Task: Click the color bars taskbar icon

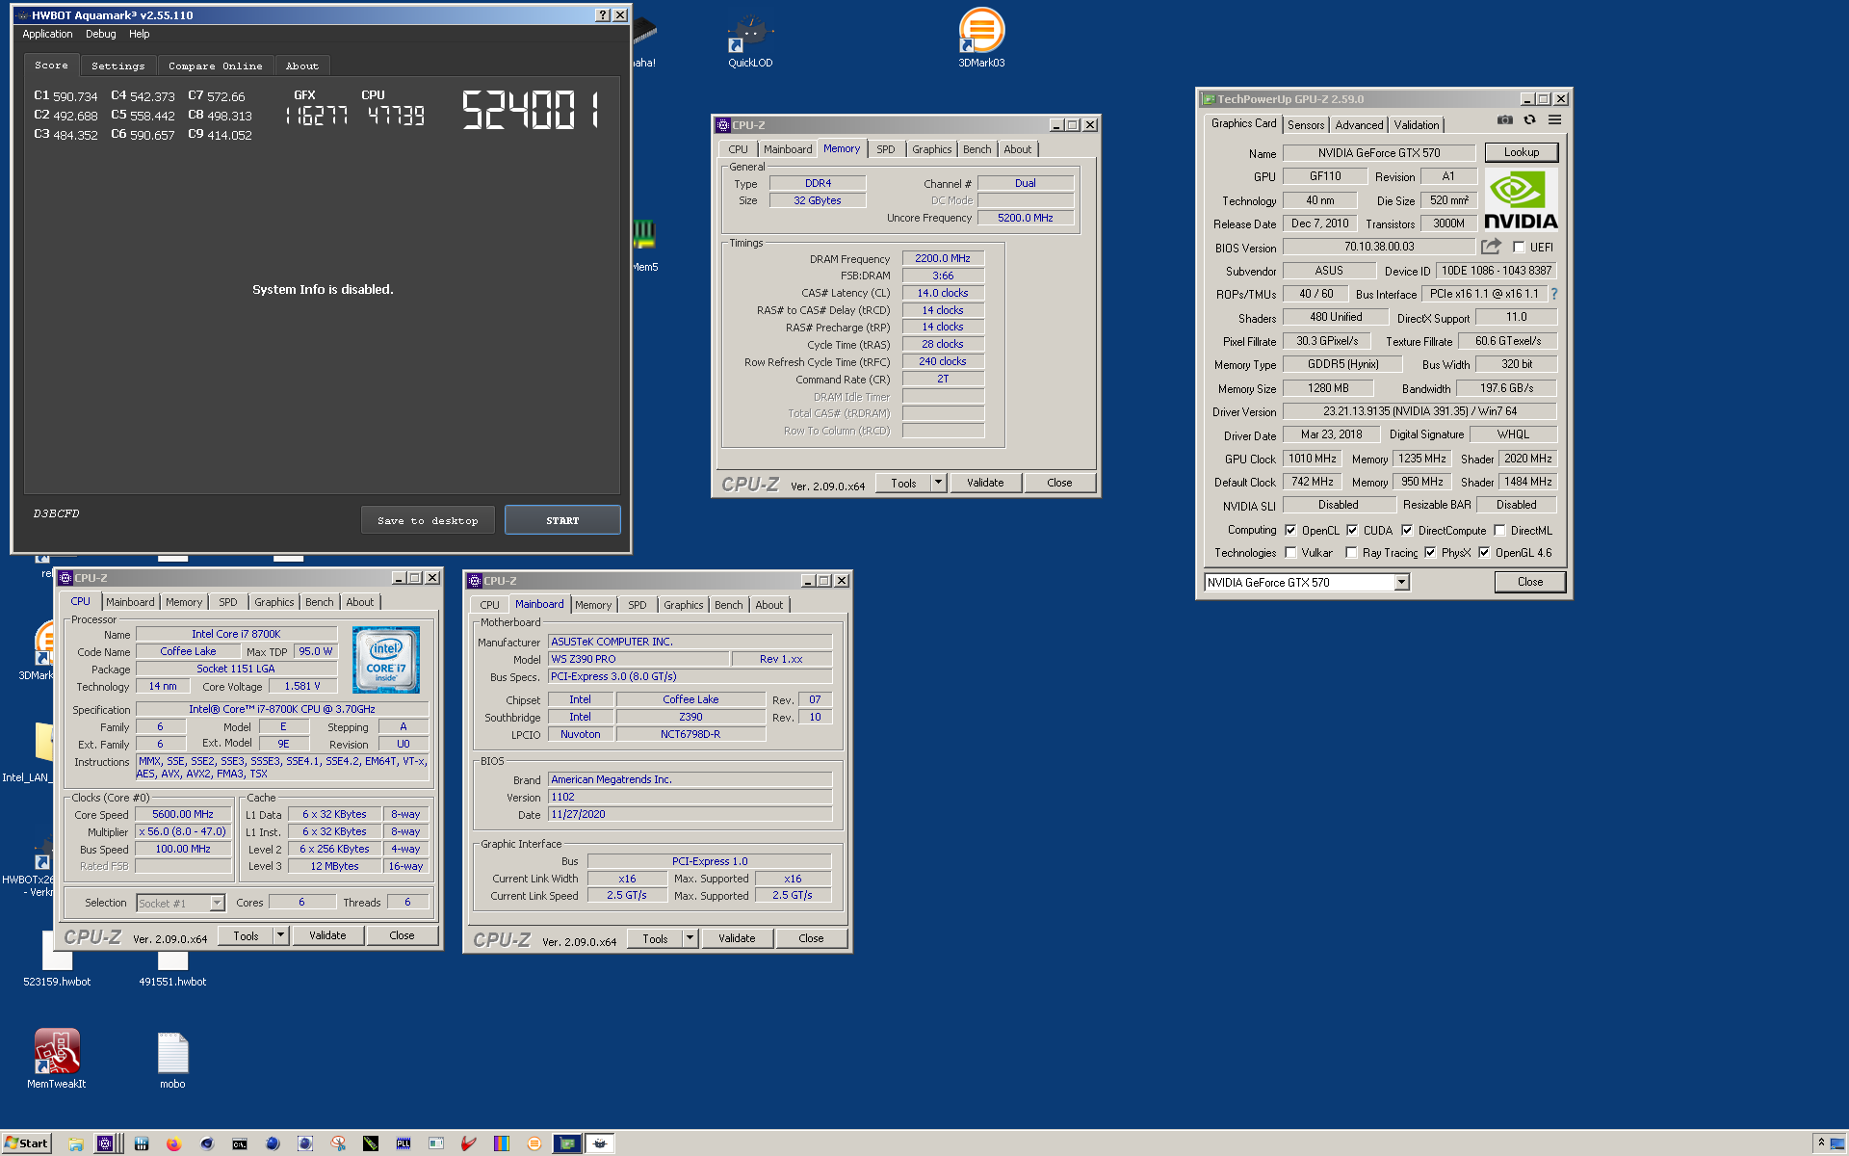Action: point(502,1143)
